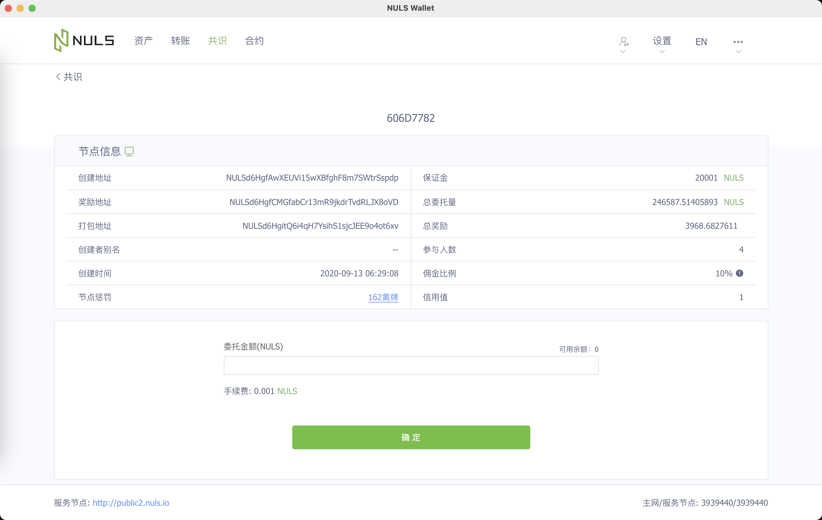Minimize the NULS Wallet window

(x=20, y=8)
